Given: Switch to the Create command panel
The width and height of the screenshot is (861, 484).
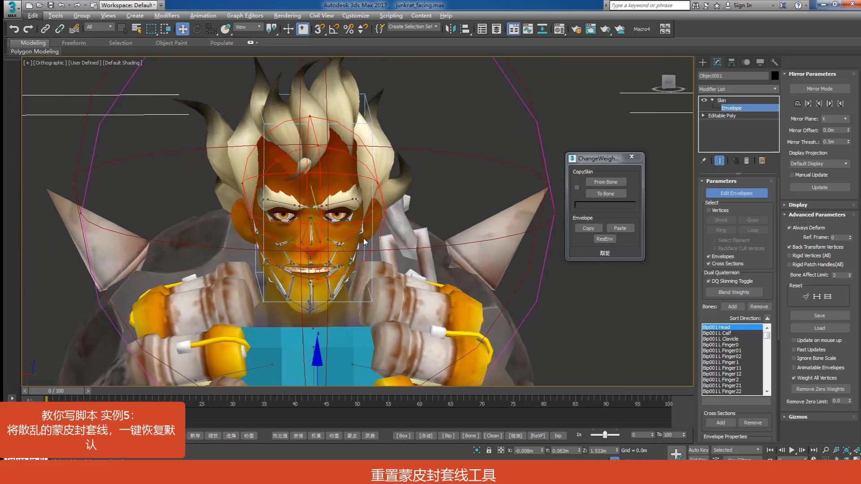Looking at the screenshot, I should (x=703, y=62).
